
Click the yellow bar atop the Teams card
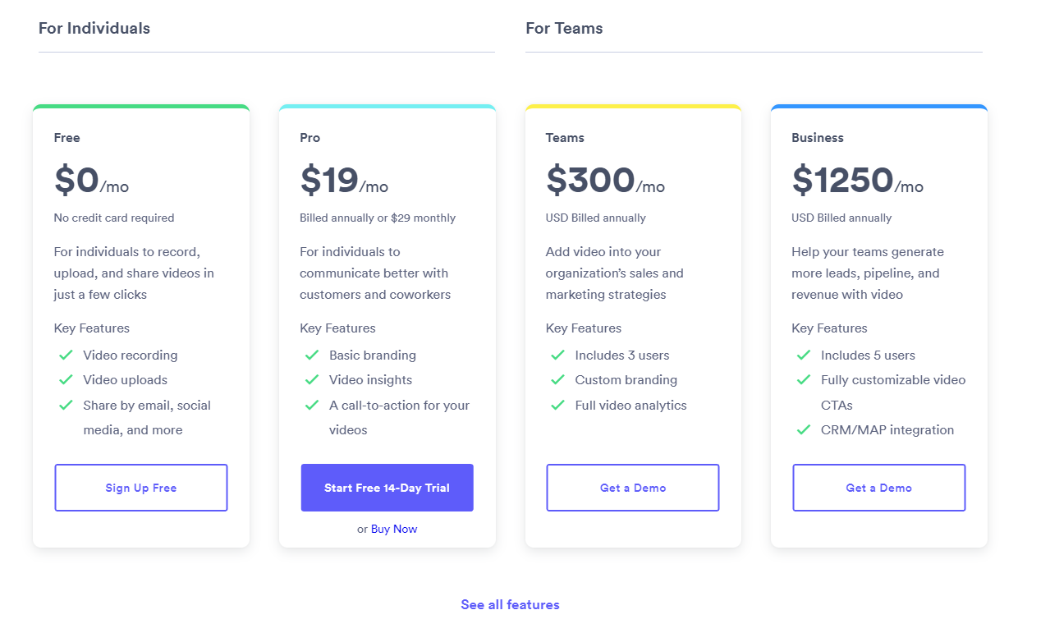point(632,106)
